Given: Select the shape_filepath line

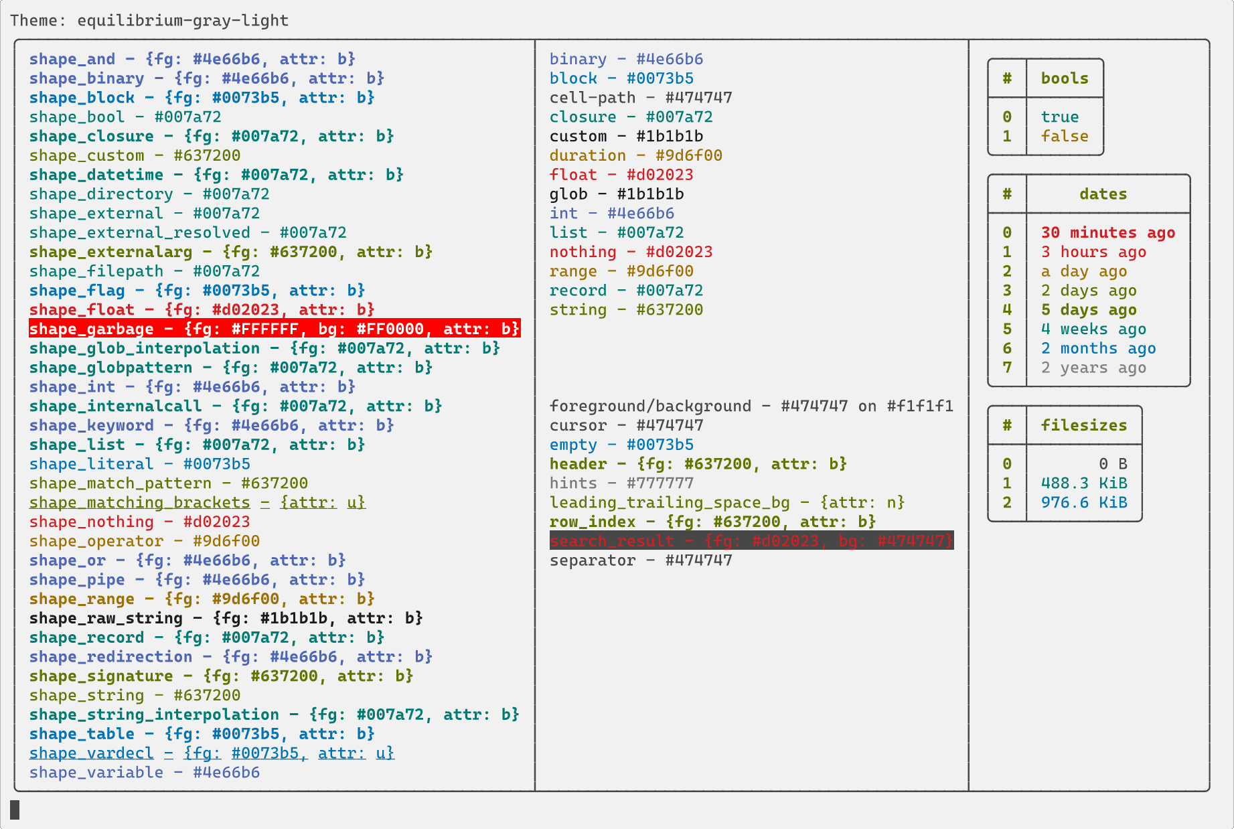Looking at the screenshot, I should 145,271.
